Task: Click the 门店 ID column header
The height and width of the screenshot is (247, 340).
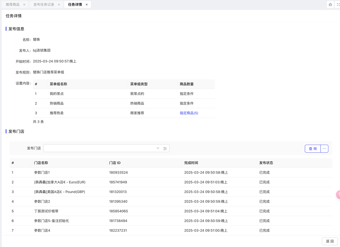Action: click(115, 163)
